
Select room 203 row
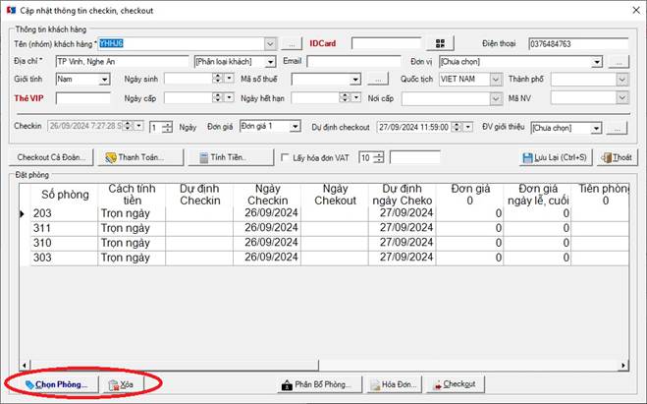pos(324,213)
